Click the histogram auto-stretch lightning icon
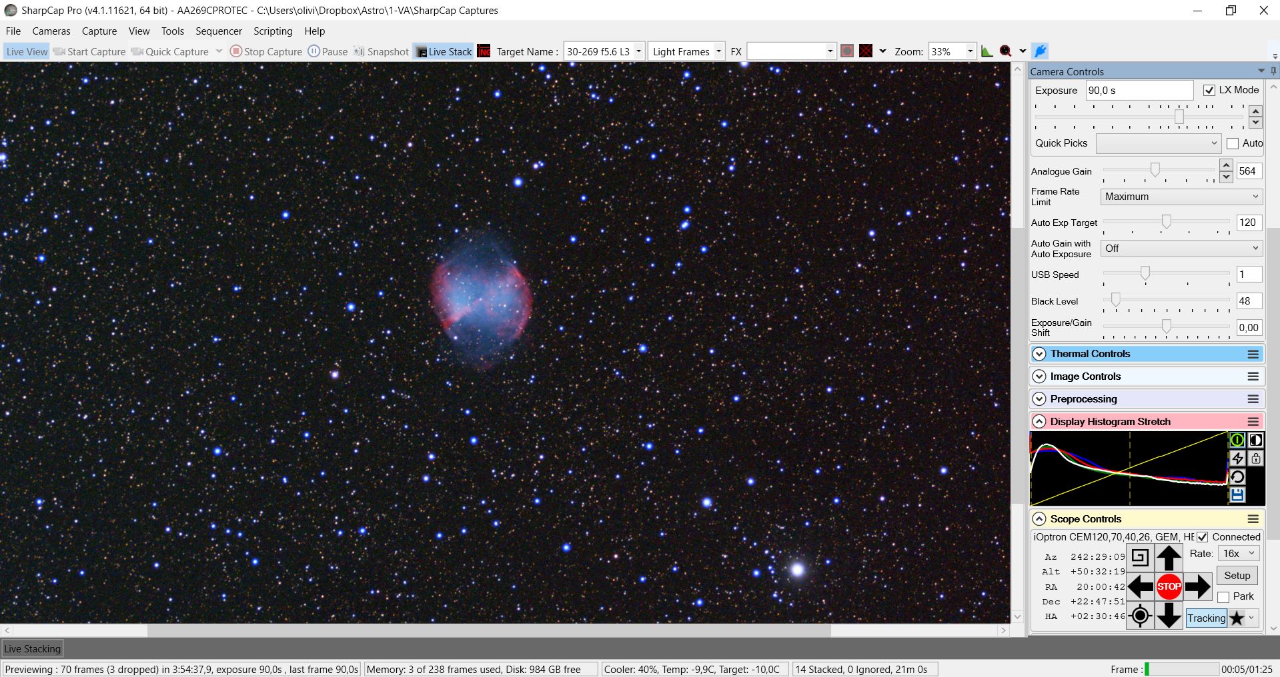This screenshot has width=1280, height=677. coord(1237,458)
